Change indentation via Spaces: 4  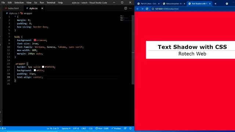click(x=66, y=128)
